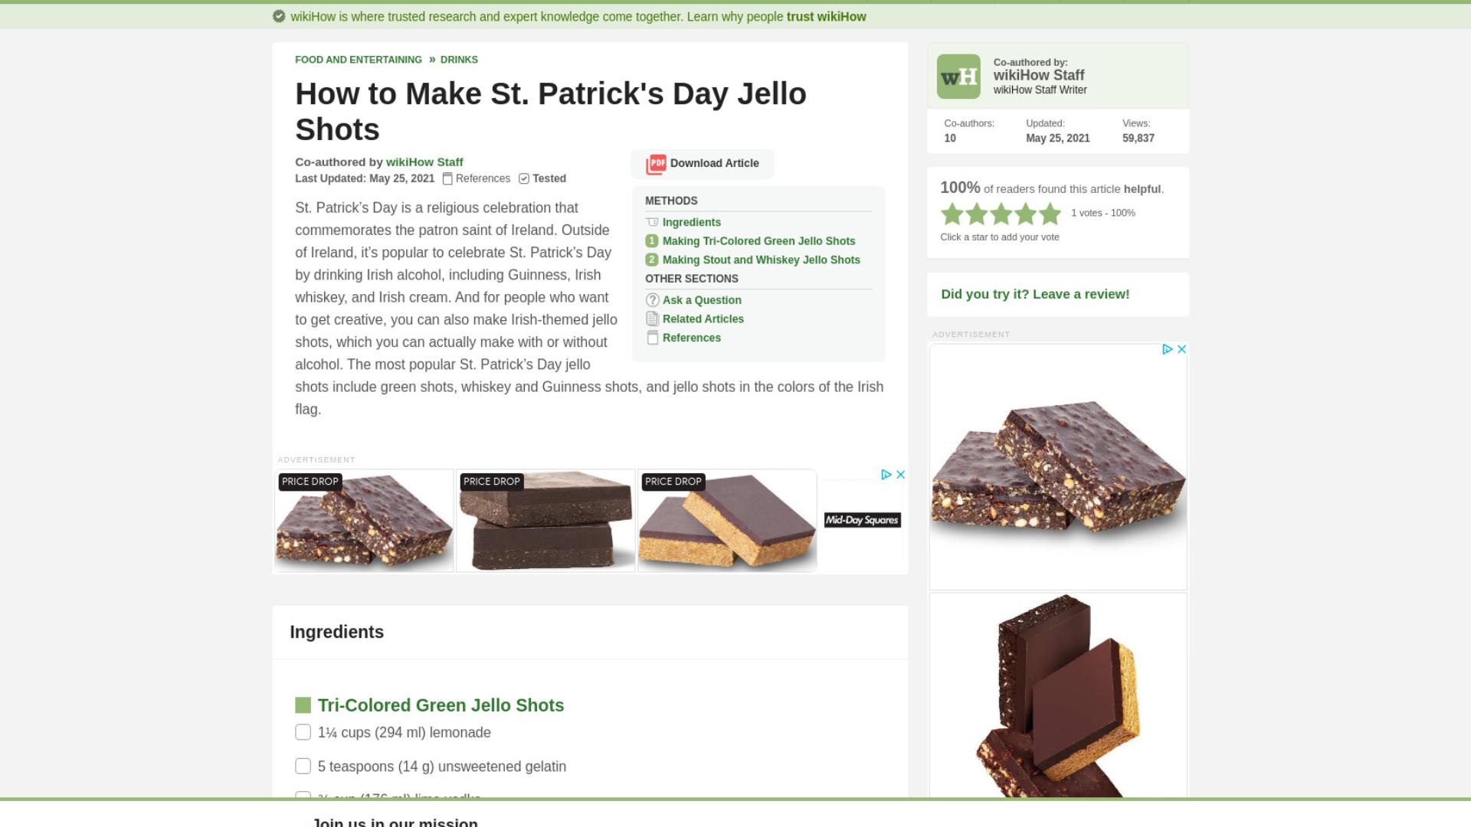
Task: Open the Food and Entertaining breadcrumb category
Action: click(359, 60)
